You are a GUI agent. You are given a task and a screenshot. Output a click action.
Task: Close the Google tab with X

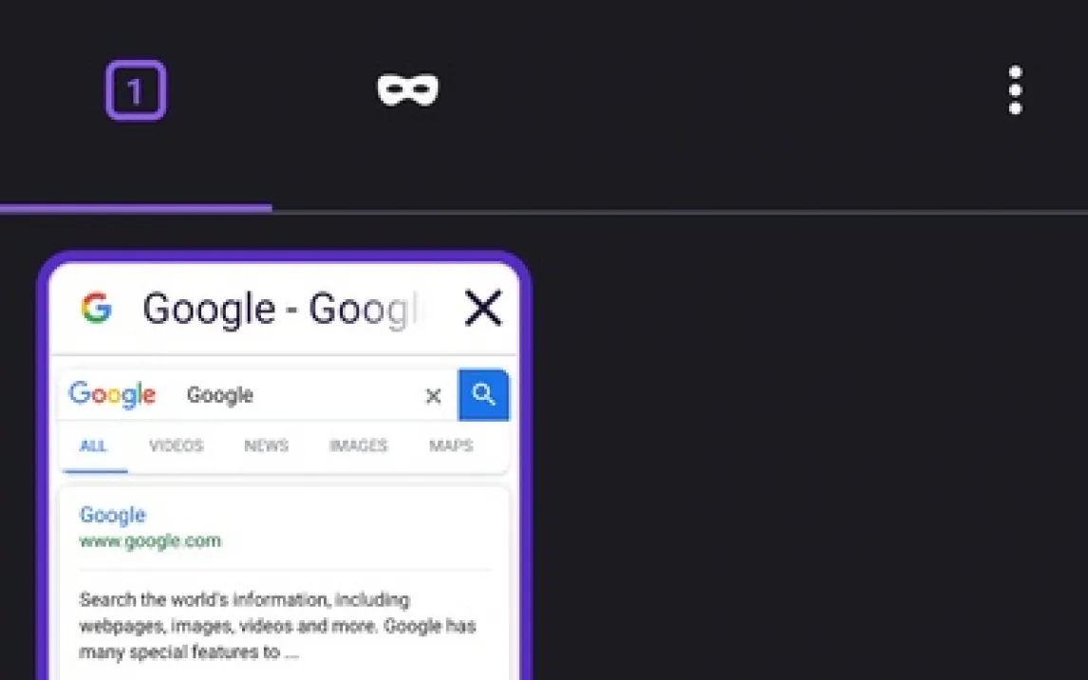[483, 308]
